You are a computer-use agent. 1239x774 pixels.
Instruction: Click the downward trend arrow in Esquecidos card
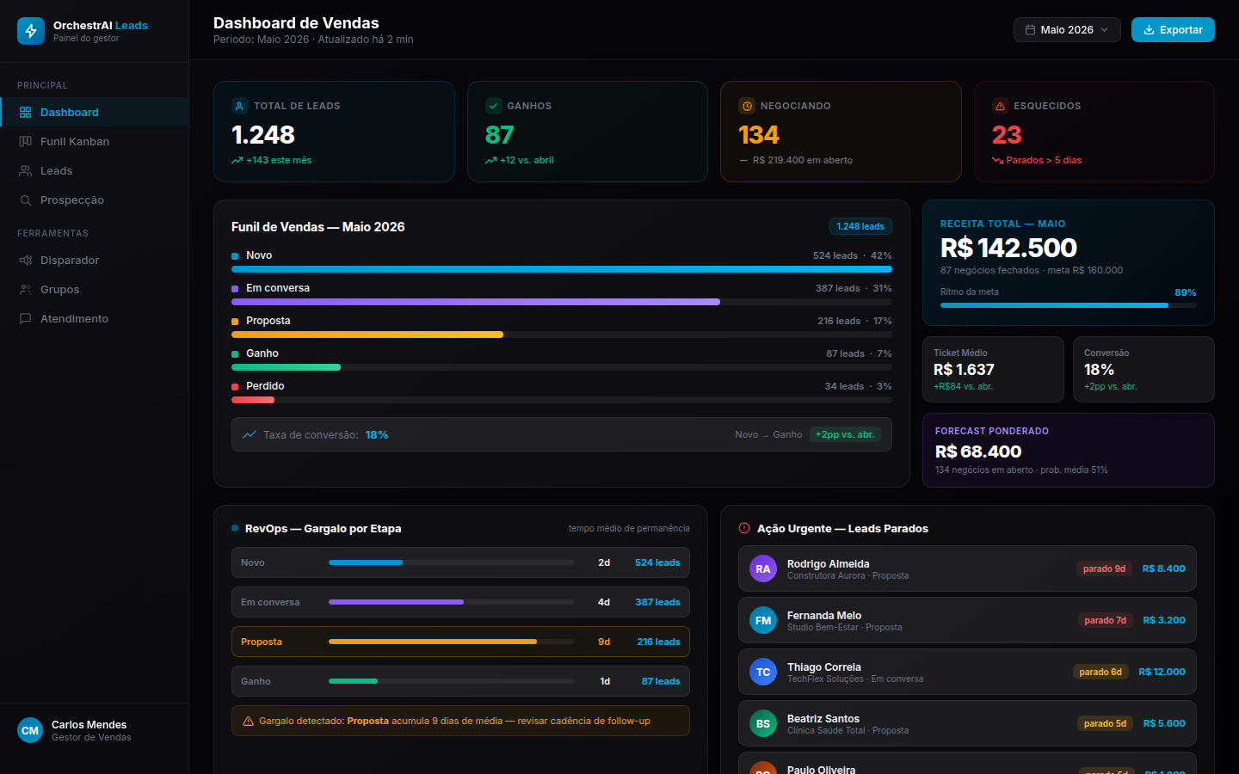tap(997, 161)
